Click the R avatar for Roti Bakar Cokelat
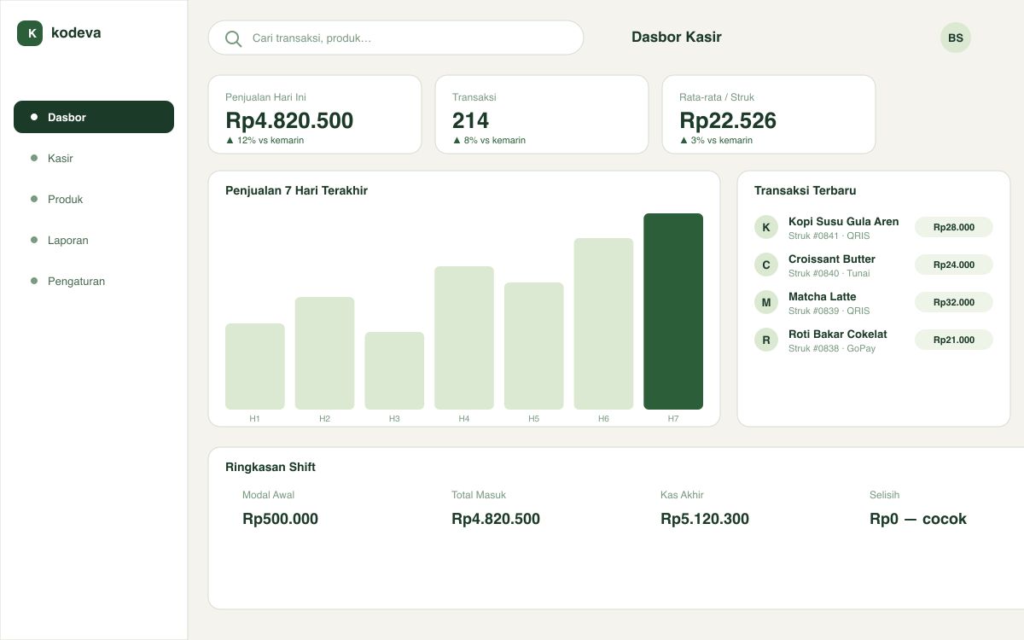The width and height of the screenshot is (1024, 640). (766, 340)
